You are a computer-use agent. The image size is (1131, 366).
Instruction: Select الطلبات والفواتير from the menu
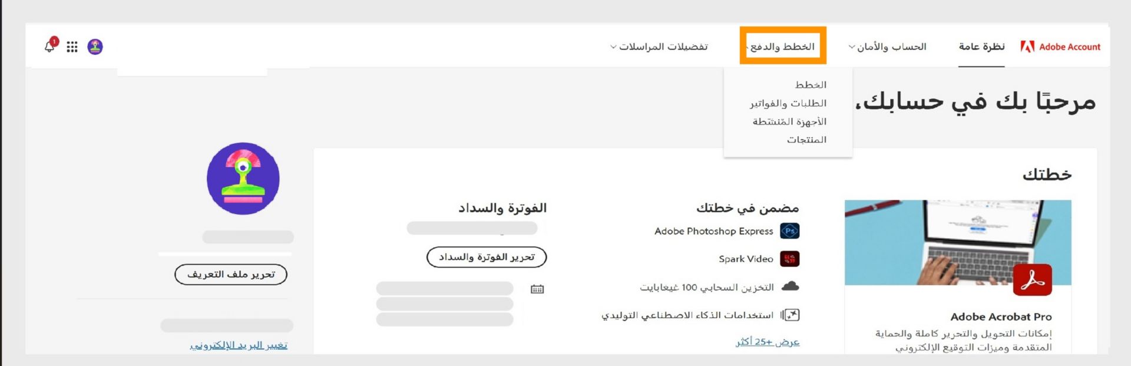pos(788,103)
